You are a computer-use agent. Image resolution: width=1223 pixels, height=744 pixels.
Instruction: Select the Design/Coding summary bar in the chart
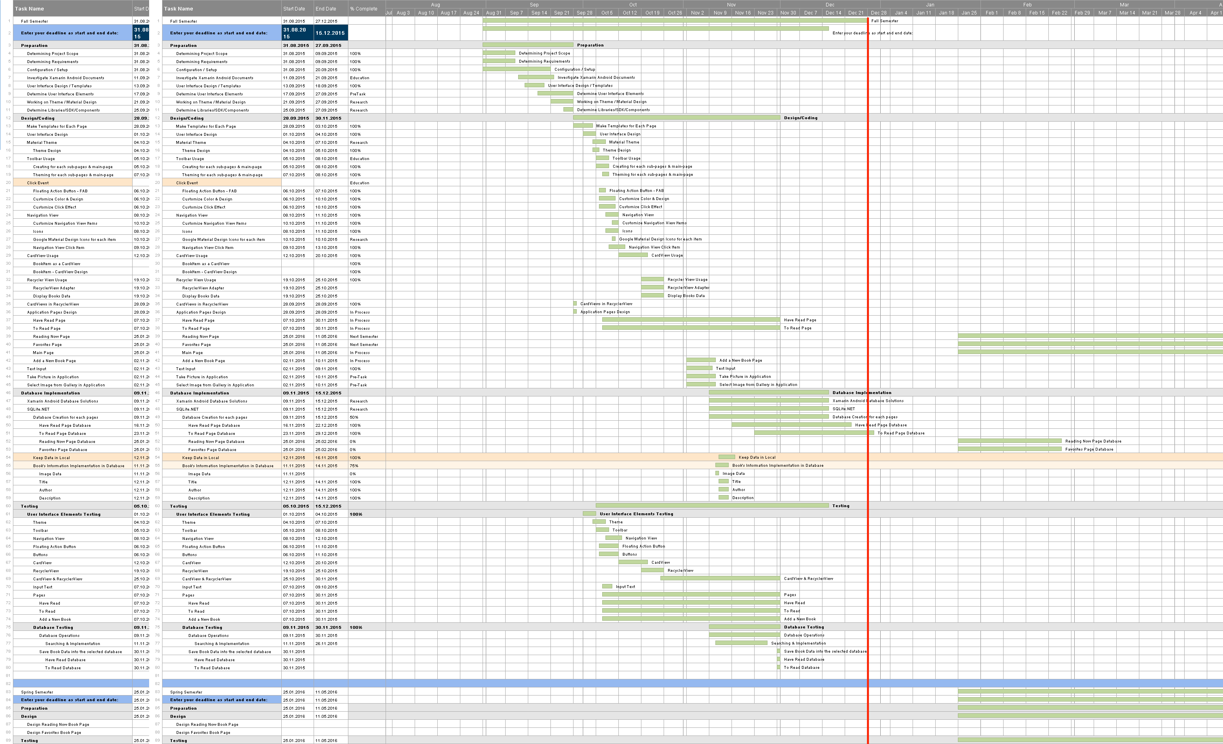[676, 118]
